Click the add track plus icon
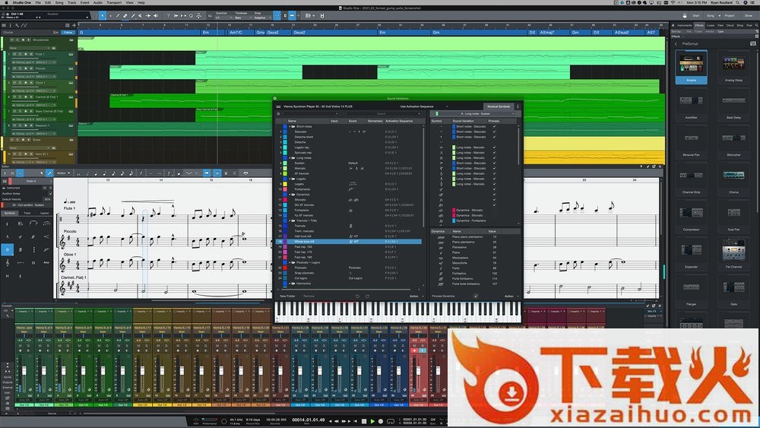The width and height of the screenshot is (760, 428). click(74, 25)
